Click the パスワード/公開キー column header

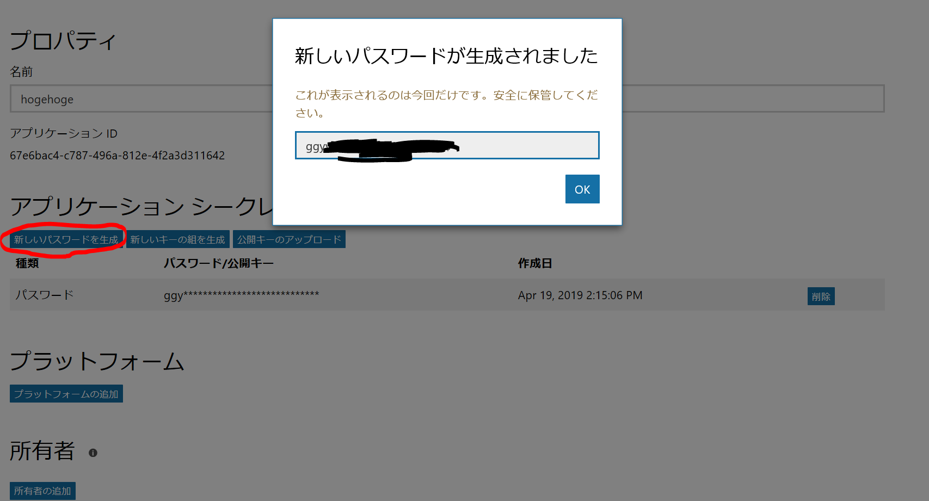click(x=218, y=263)
